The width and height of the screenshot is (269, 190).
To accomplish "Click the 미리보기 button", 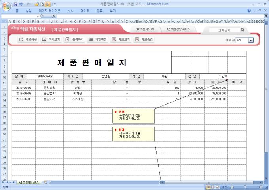I will point(51,40).
